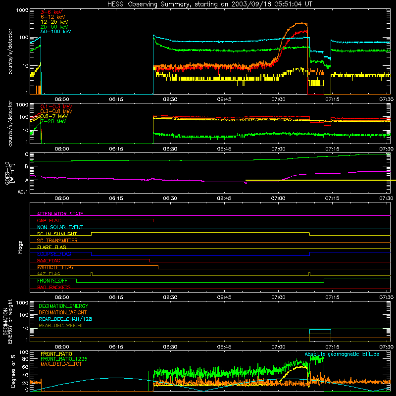Click the ATTENUATOR_STATE flag label
This screenshot has height=396, width=396.
click(x=60, y=214)
